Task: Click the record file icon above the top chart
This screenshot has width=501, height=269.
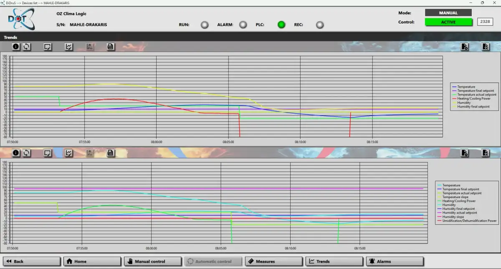Action: click(464, 47)
